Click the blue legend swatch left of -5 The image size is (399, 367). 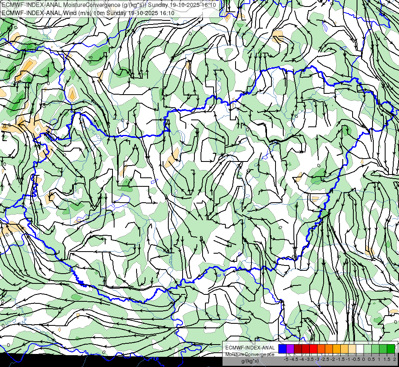[x=282, y=349]
